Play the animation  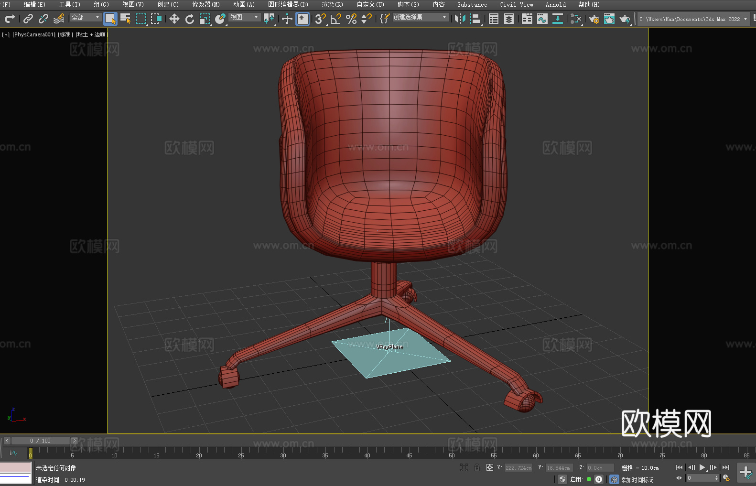click(702, 467)
